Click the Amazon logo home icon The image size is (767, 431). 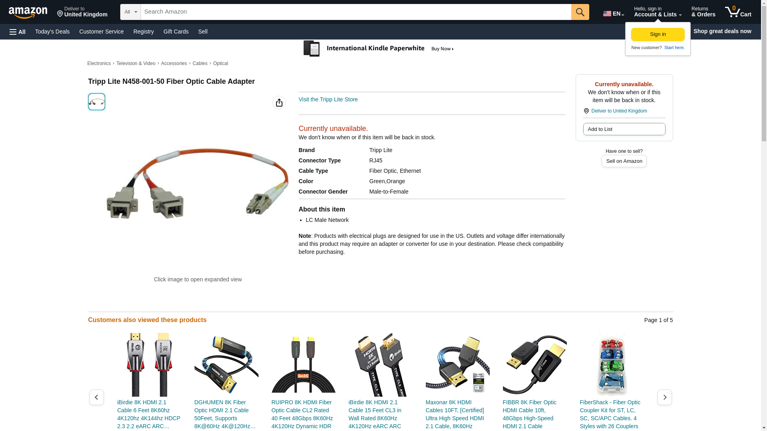[28, 12]
